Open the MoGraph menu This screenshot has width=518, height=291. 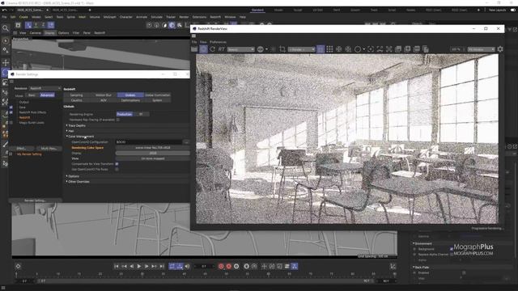[109, 17]
